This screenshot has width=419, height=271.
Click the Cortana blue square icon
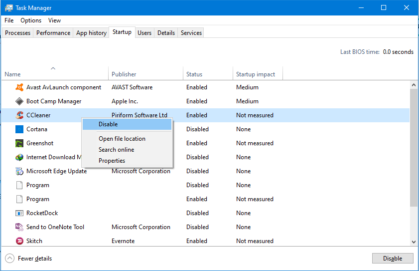[19, 129]
